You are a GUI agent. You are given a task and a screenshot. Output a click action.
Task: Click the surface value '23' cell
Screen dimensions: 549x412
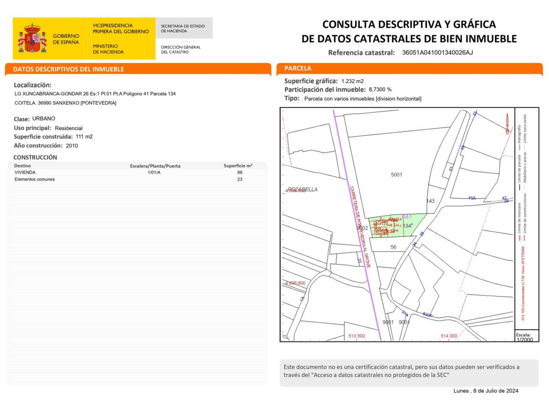tap(240, 179)
